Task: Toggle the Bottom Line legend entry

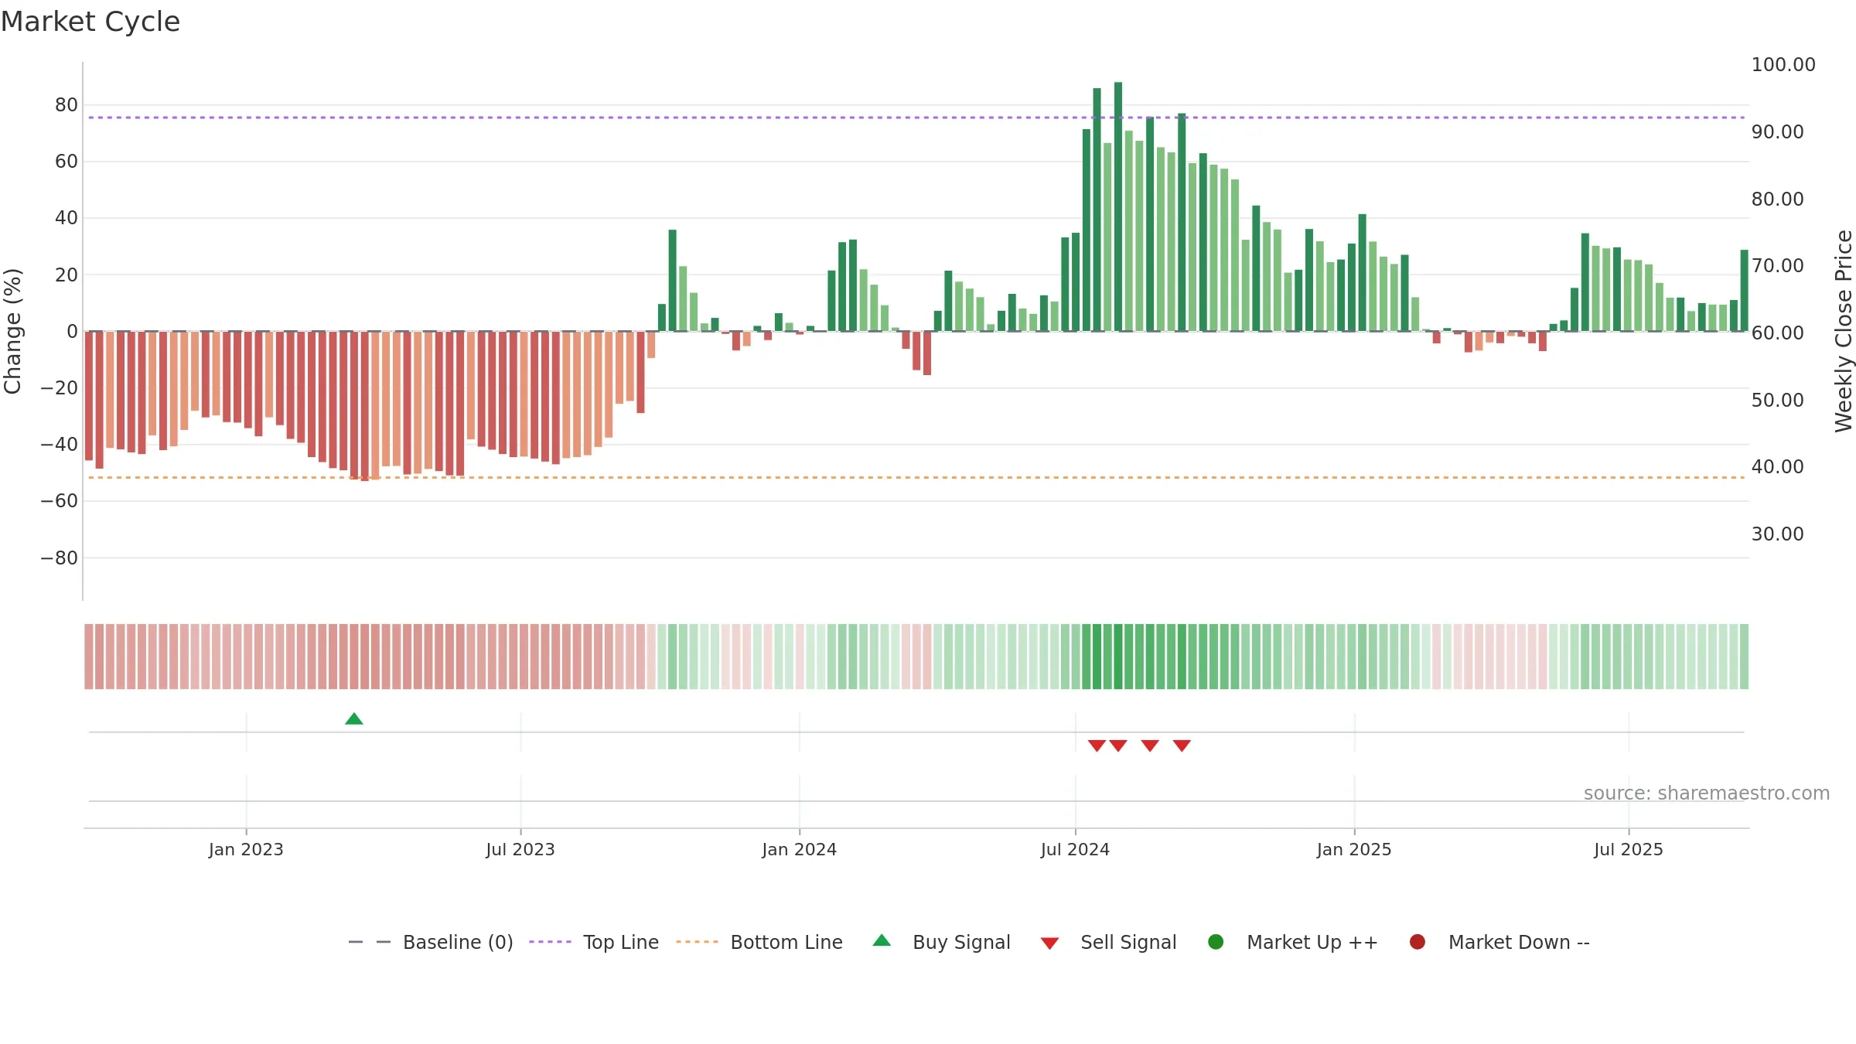Action: (x=759, y=942)
